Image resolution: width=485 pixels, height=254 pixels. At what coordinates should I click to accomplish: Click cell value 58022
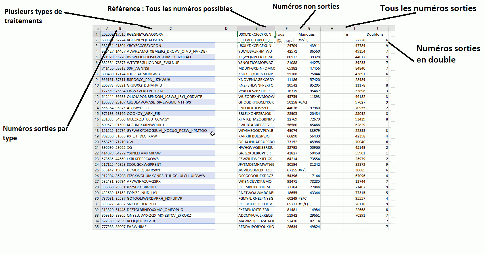(120, 147)
